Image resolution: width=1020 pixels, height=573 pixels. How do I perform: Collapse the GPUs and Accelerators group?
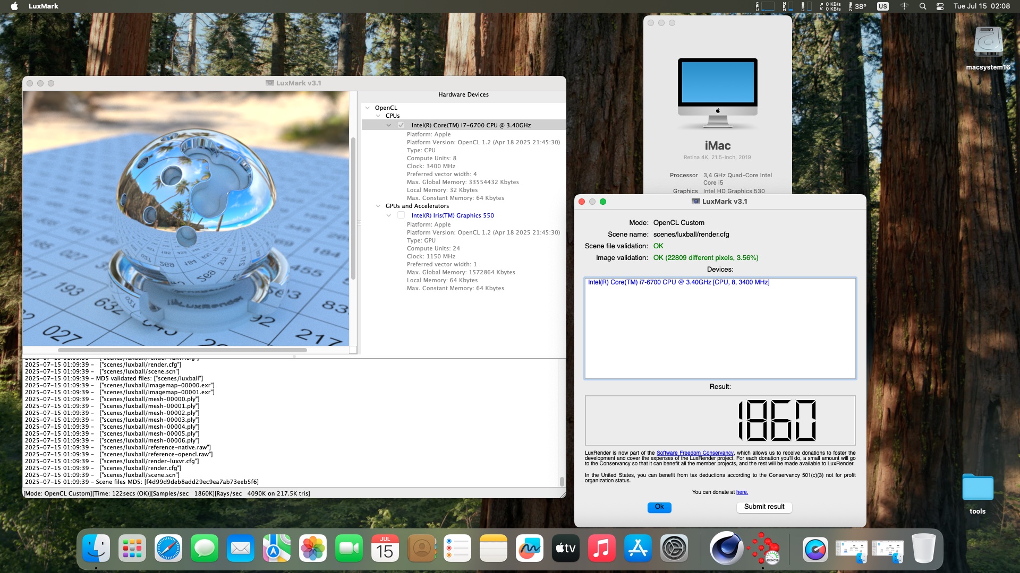(378, 206)
